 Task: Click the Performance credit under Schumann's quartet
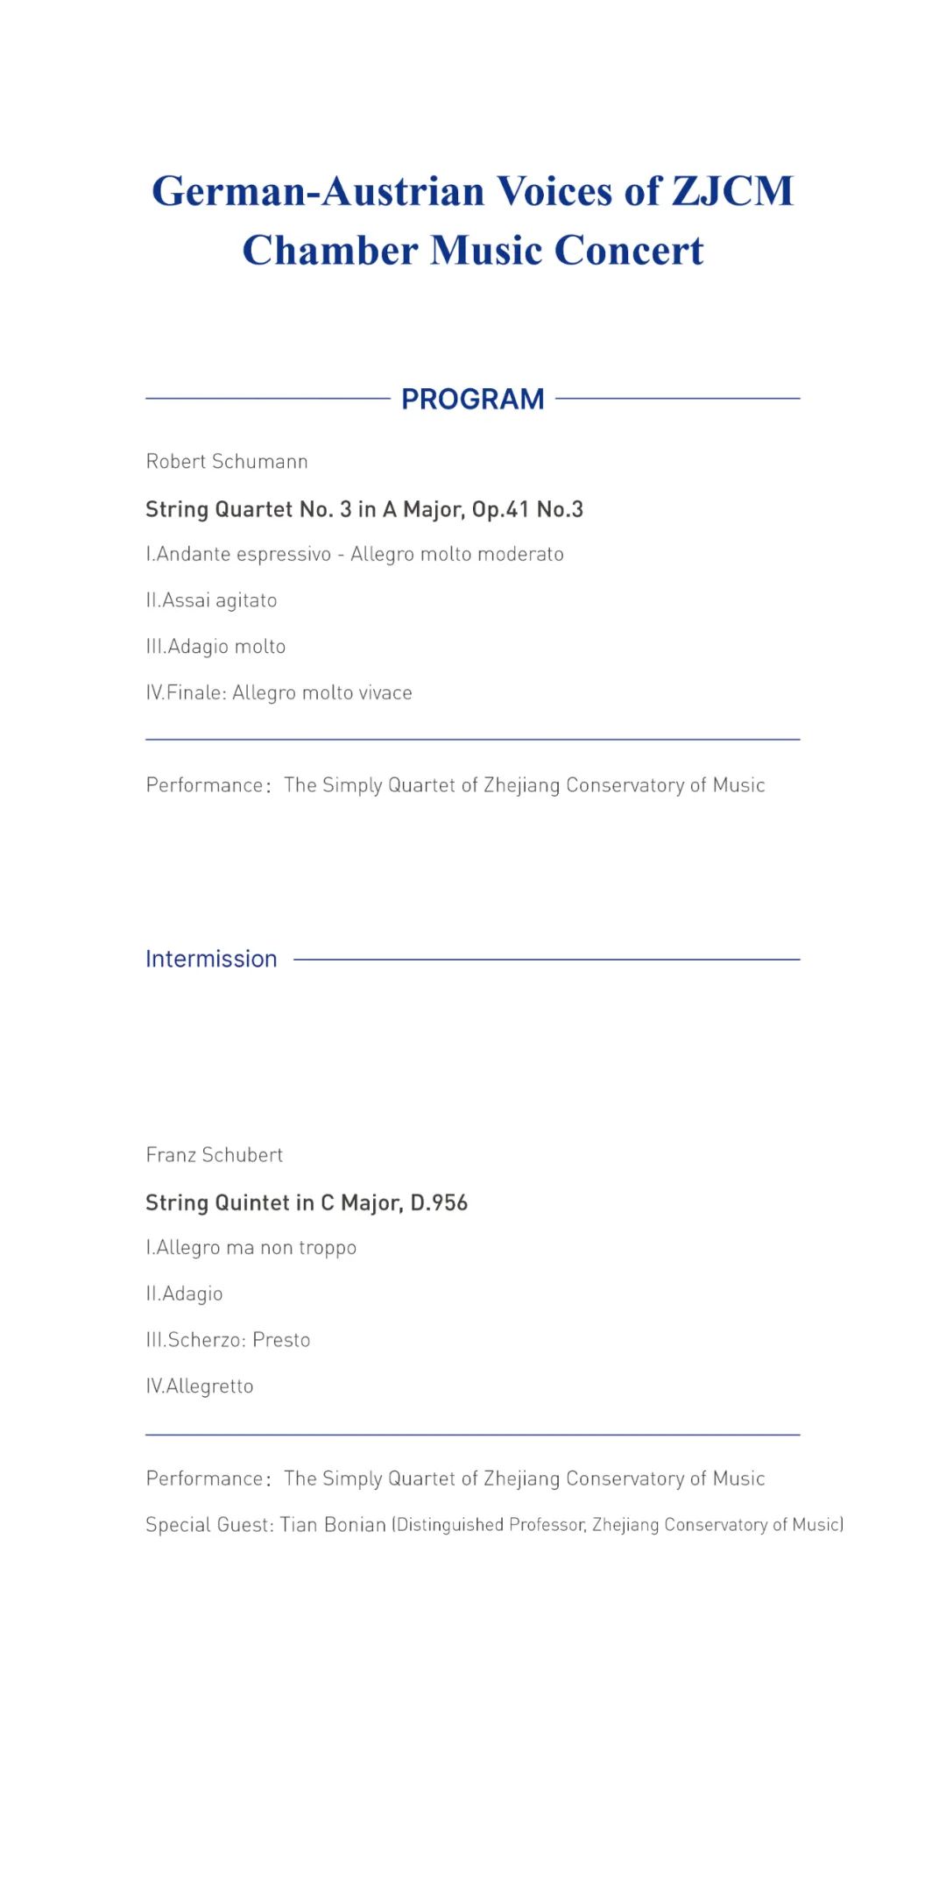coord(455,785)
